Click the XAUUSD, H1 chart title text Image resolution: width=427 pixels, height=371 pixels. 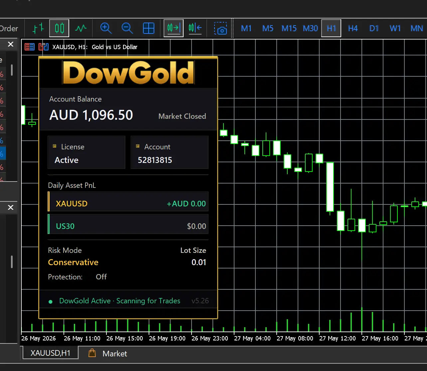[95, 47]
